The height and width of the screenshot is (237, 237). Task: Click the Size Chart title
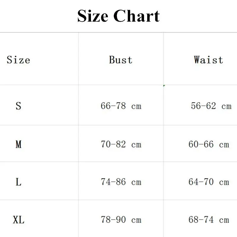(x=118, y=16)
